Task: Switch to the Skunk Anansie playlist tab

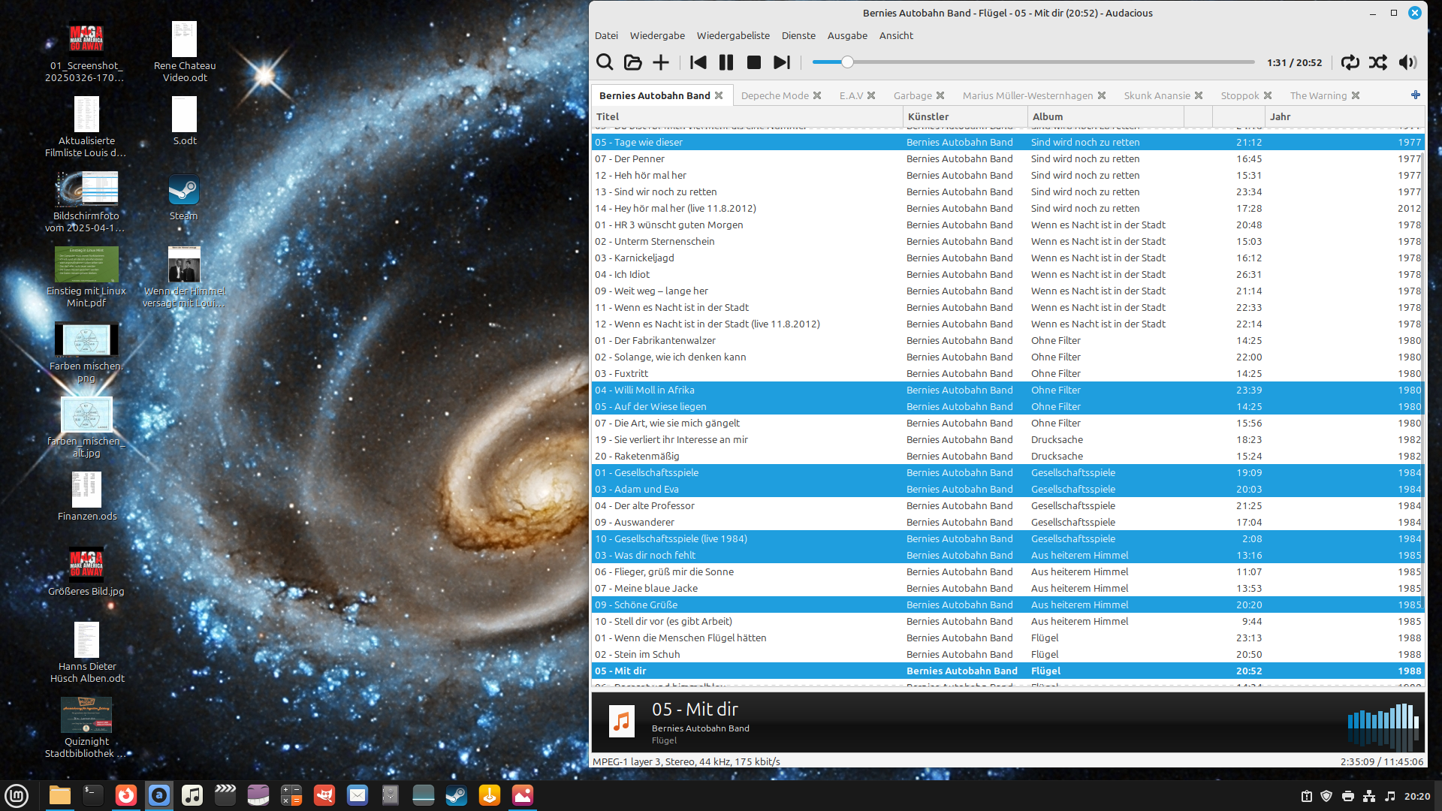Action: pos(1156,95)
